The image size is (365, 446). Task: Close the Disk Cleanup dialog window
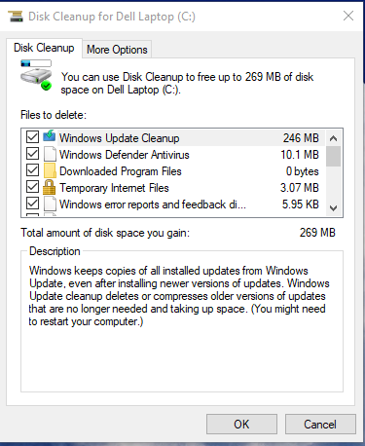[x=348, y=16]
